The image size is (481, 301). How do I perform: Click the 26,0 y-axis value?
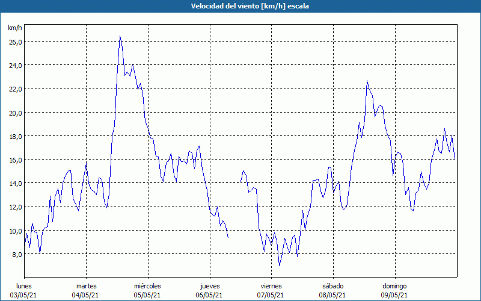point(16,42)
